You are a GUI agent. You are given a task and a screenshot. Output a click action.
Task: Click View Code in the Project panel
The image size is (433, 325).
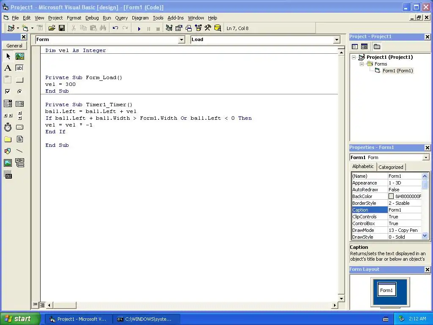point(355,47)
